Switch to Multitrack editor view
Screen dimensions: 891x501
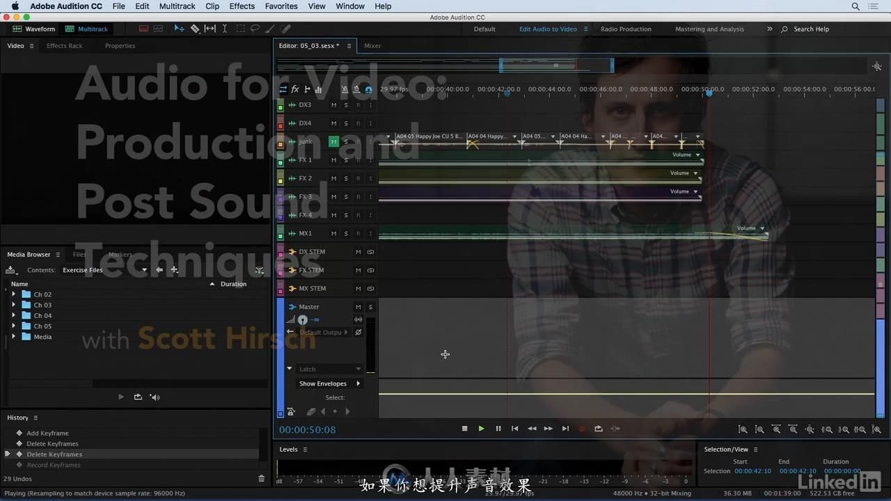86,29
